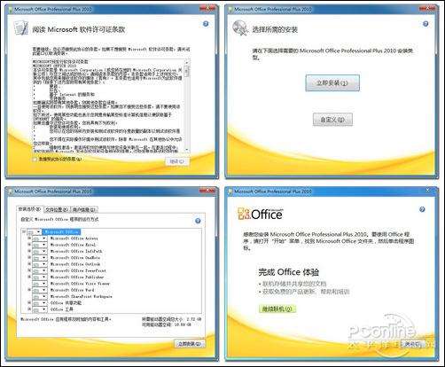The width and height of the screenshot is (445, 367).
Task: Click help icon in license terms window
Action: coord(206,24)
